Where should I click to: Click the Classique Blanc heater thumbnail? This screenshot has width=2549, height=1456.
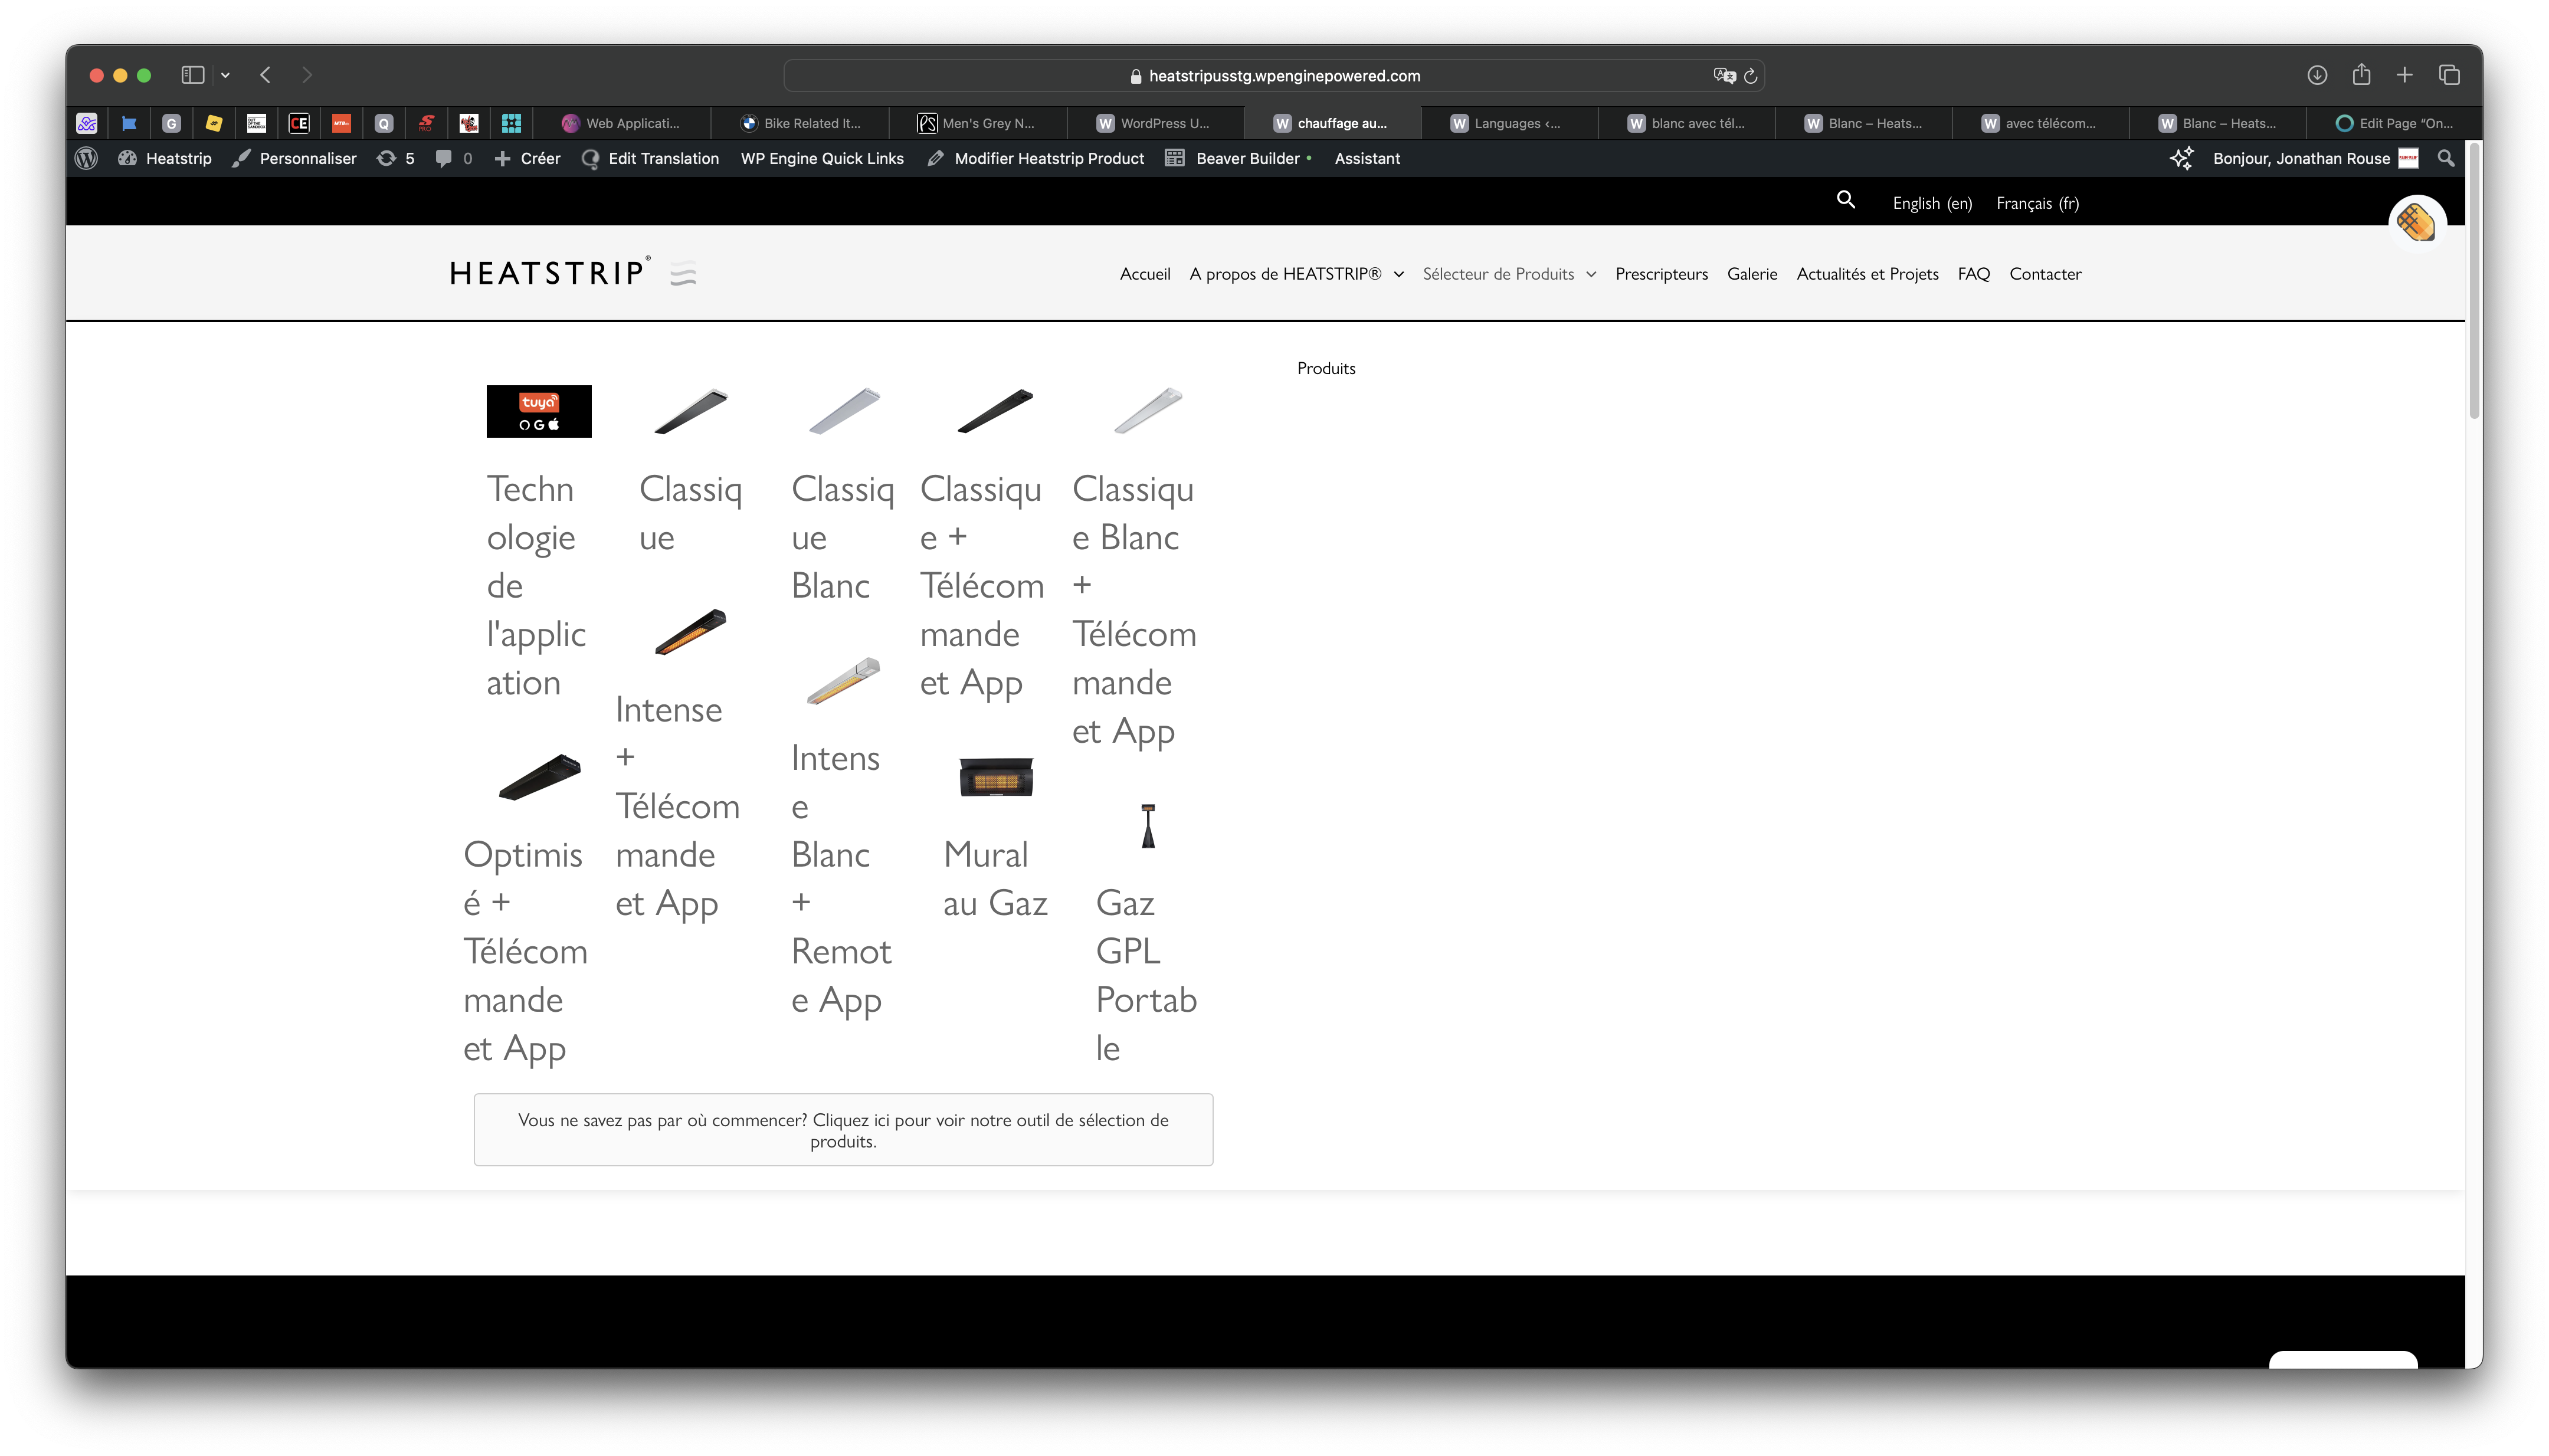pyautogui.click(x=843, y=411)
